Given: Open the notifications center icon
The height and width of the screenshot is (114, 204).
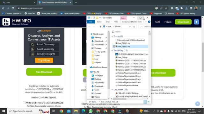Looking at the screenshot, I should (x=199, y=111).
